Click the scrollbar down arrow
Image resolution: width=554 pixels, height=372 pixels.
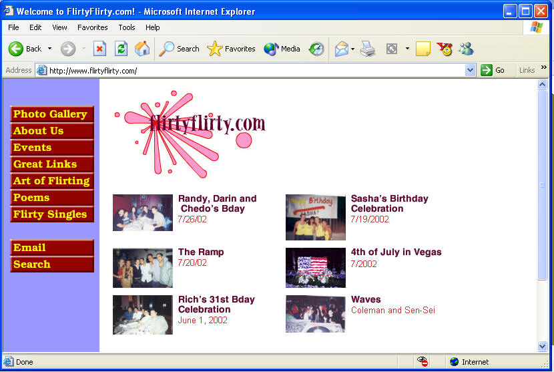pos(543,347)
